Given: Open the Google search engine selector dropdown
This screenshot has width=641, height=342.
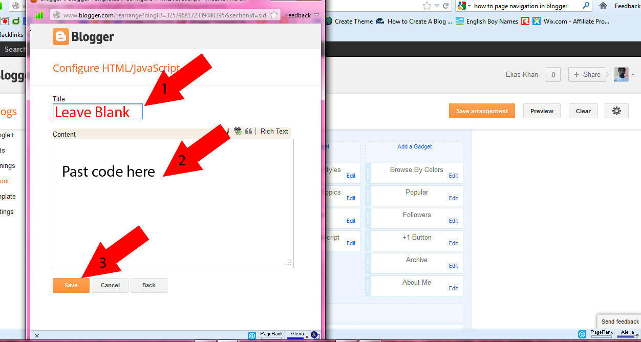Looking at the screenshot, I should pyautogui.click(x=464, y=6).
